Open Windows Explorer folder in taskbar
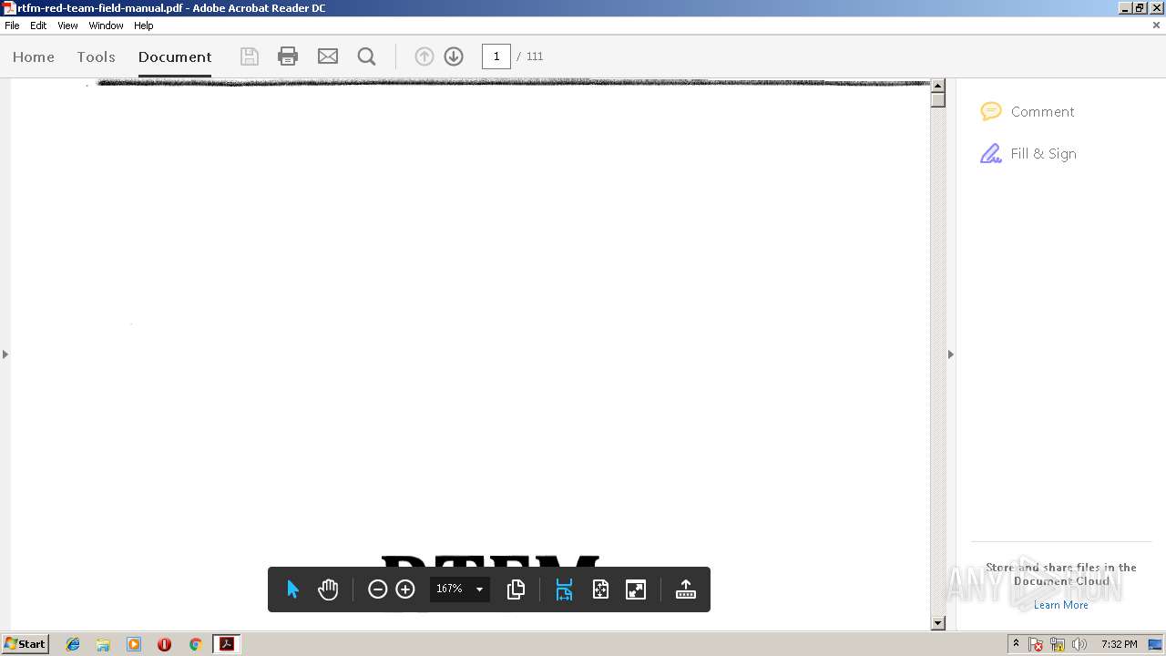Viewport: 1166px width, 656px height. point(103,644)
